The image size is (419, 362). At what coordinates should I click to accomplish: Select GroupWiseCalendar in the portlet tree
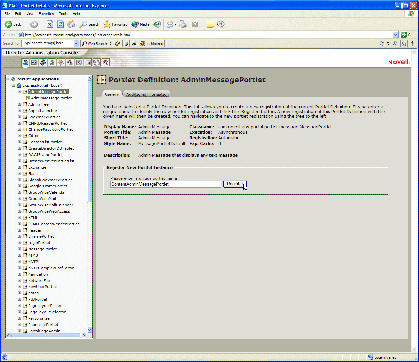pyautogui.click(x=47, y=192)
